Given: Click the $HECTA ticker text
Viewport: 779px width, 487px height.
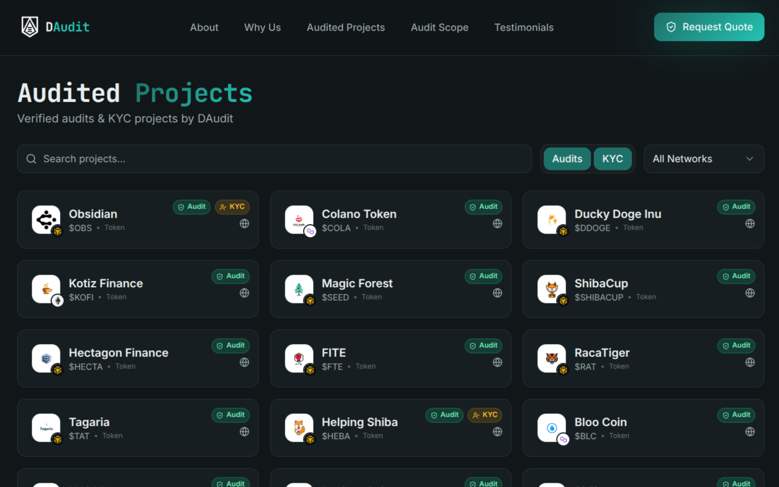Looking at the screenshot, I should (x=86, y=367).
